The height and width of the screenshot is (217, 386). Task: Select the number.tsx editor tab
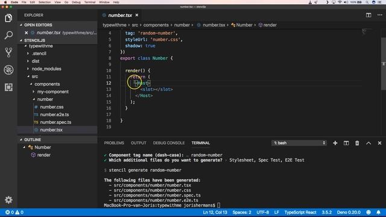pyautogui.click(x=120, y=15)
